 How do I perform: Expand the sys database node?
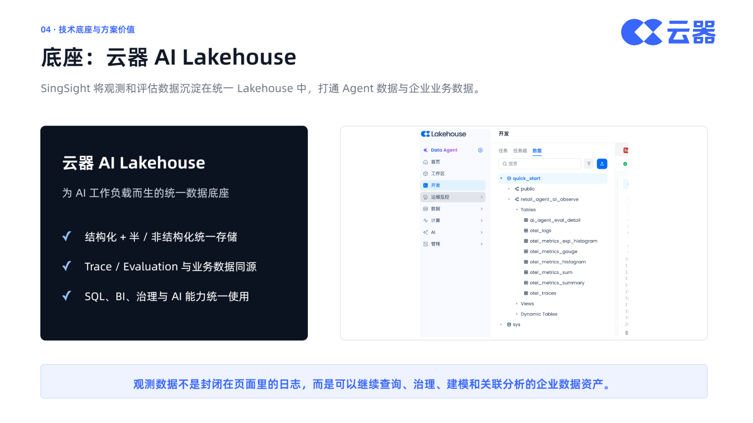point(501,325)
